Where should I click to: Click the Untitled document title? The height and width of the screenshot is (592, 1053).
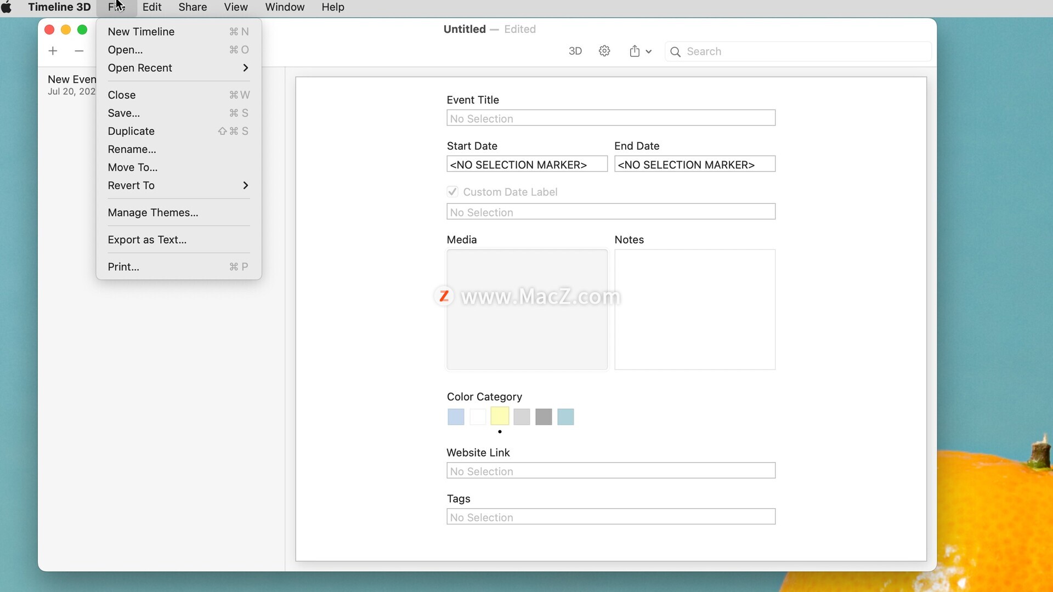465,29
